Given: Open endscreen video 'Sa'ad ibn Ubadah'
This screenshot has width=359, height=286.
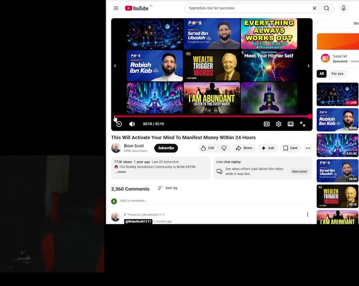Looking at the screenshot, I should pyautogui.click(x=212, y=34).
